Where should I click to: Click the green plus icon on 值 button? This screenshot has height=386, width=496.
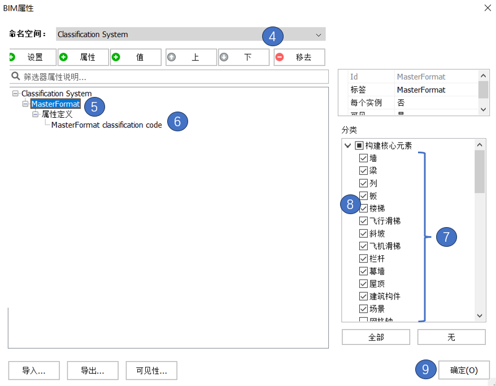click(116, 57)
